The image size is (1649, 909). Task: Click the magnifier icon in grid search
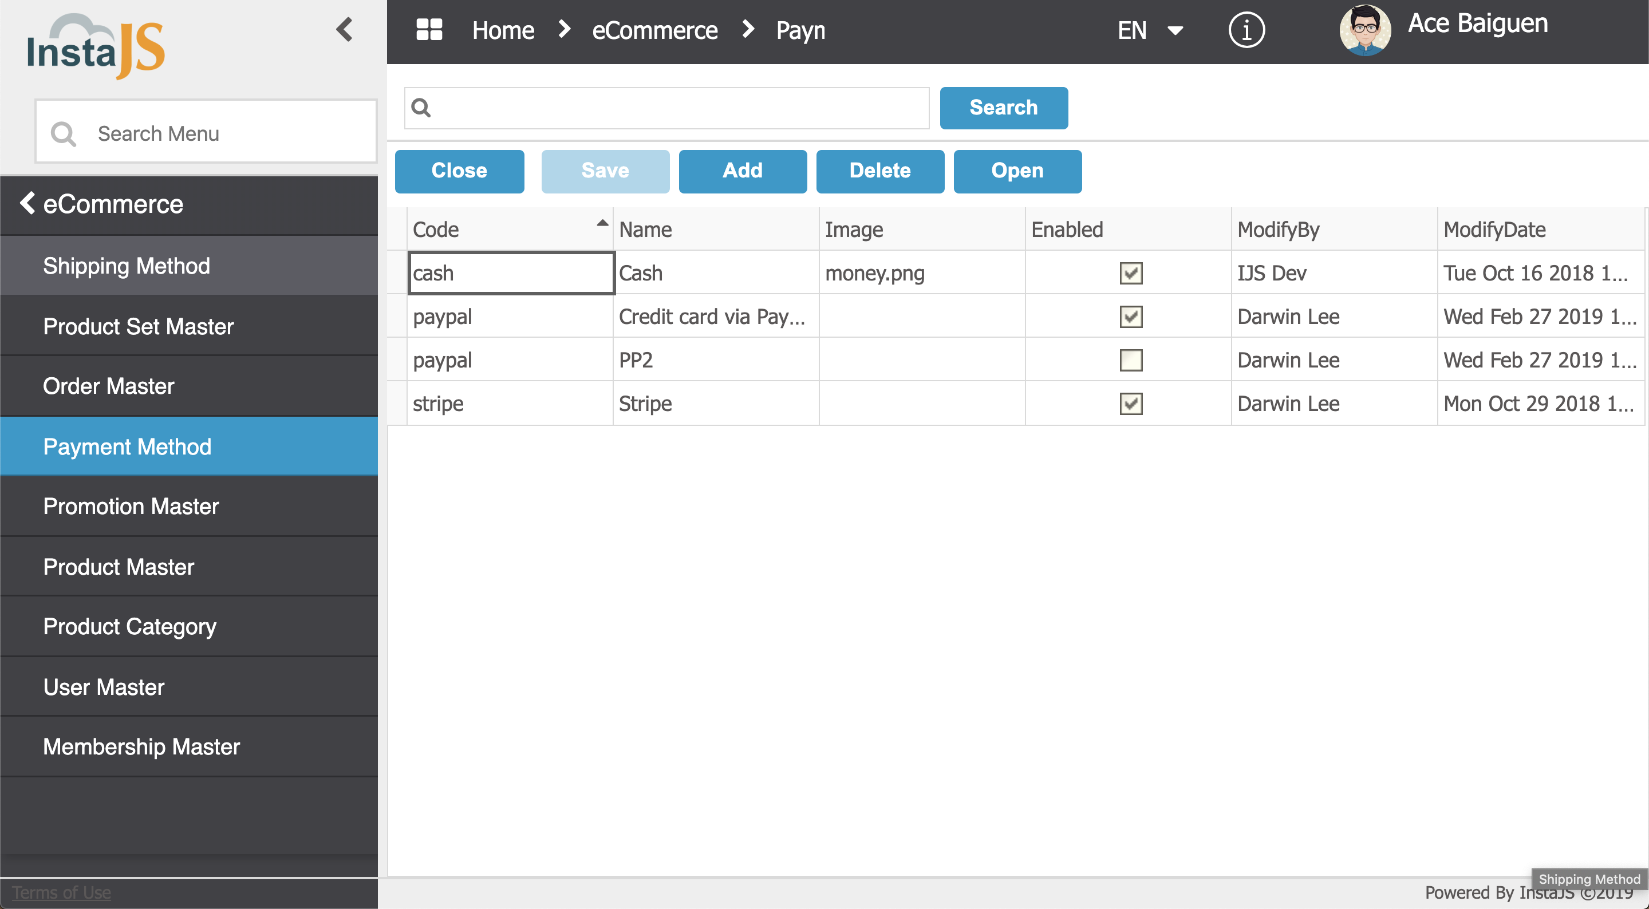(x=421, y=108)
